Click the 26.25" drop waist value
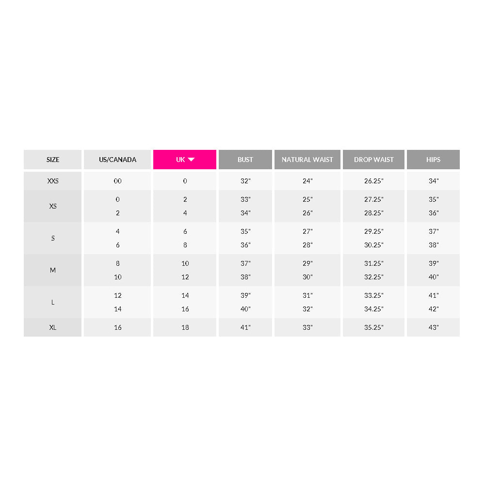 [x=374, y=181]
